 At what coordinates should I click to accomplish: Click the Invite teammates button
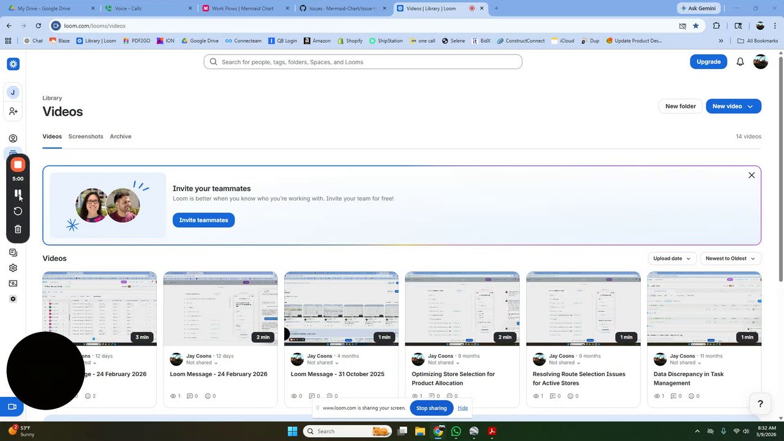[203, 220]
